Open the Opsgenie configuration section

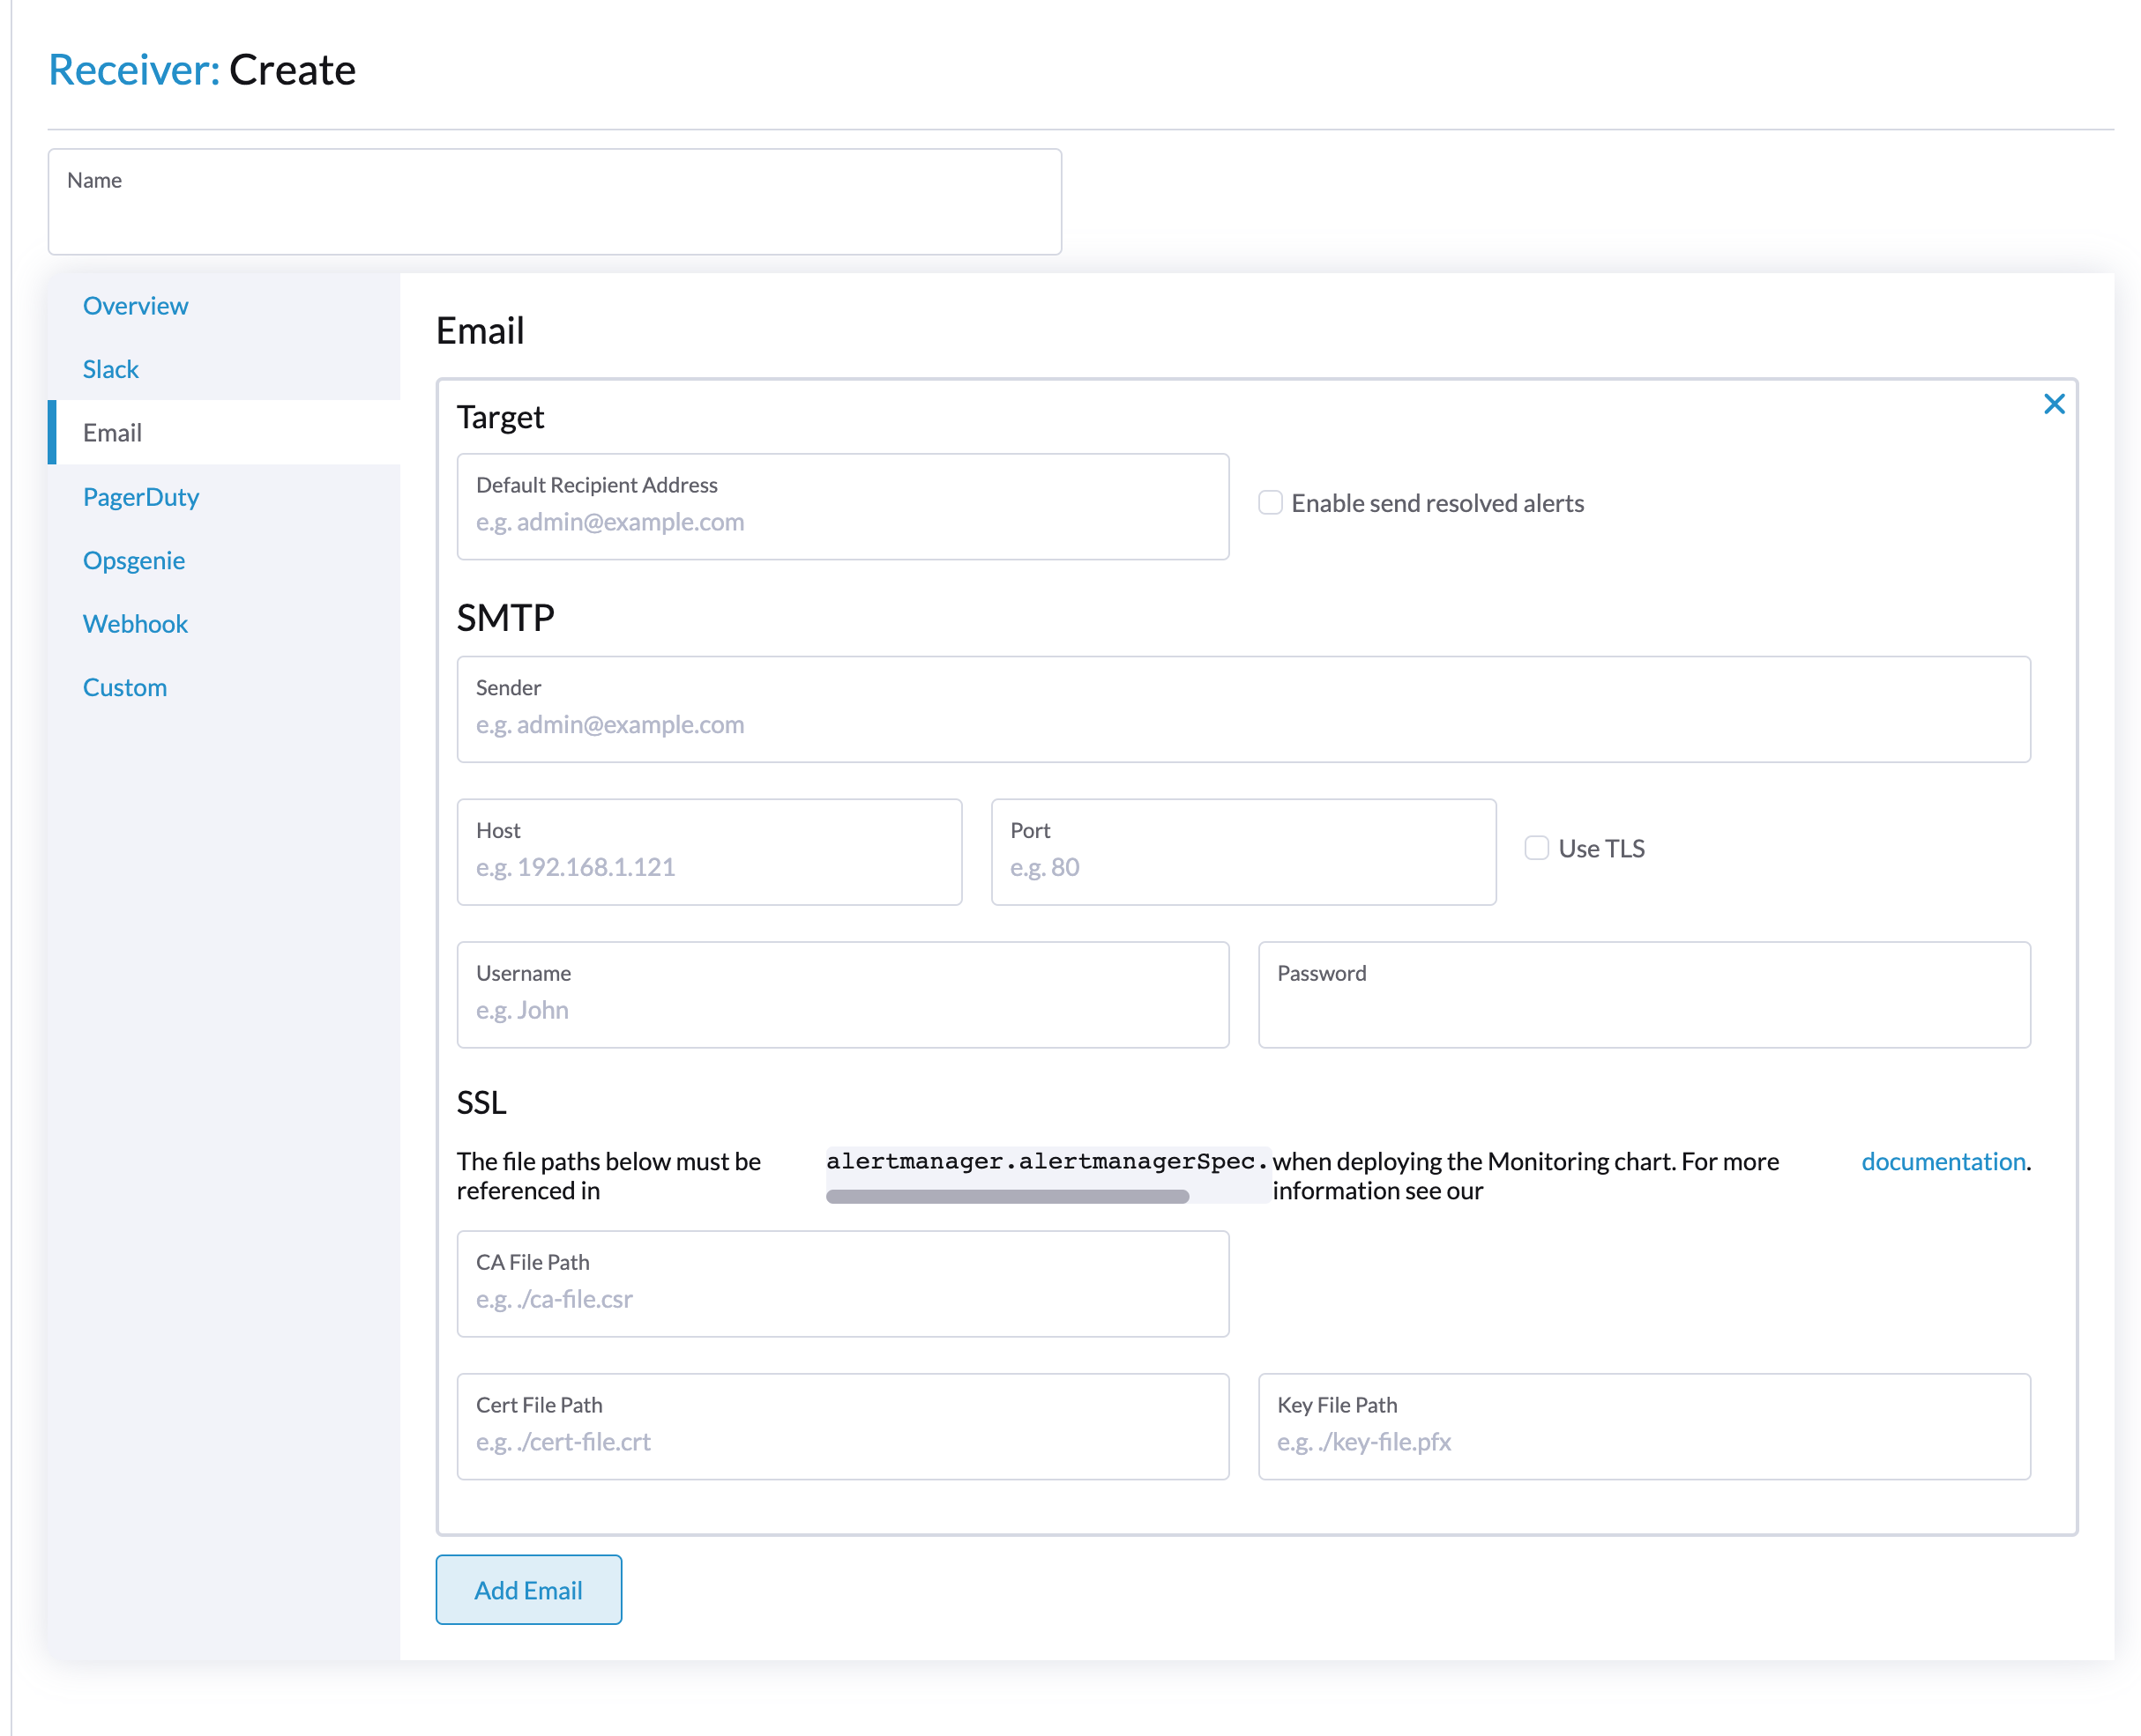134,560
